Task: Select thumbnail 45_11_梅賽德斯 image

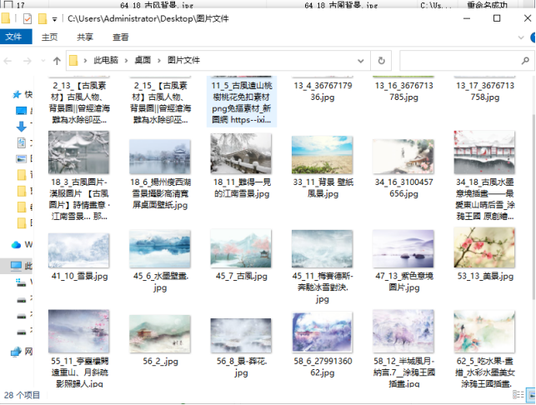Action: pyautogui.click(x=322, y=249)
